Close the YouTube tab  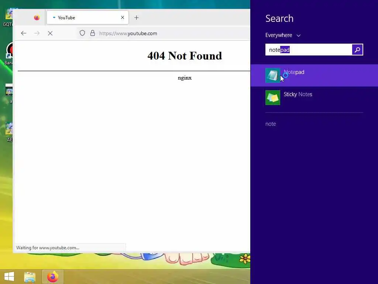point(123,17)
